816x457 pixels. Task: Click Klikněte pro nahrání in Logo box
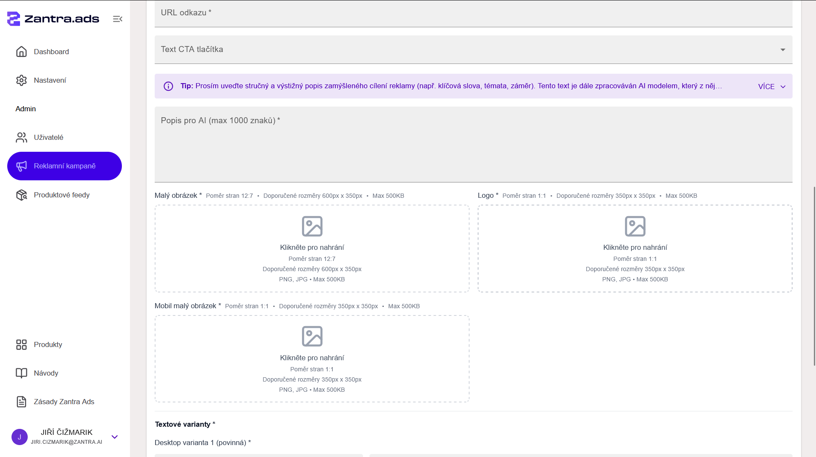click(x=635, y=247)
